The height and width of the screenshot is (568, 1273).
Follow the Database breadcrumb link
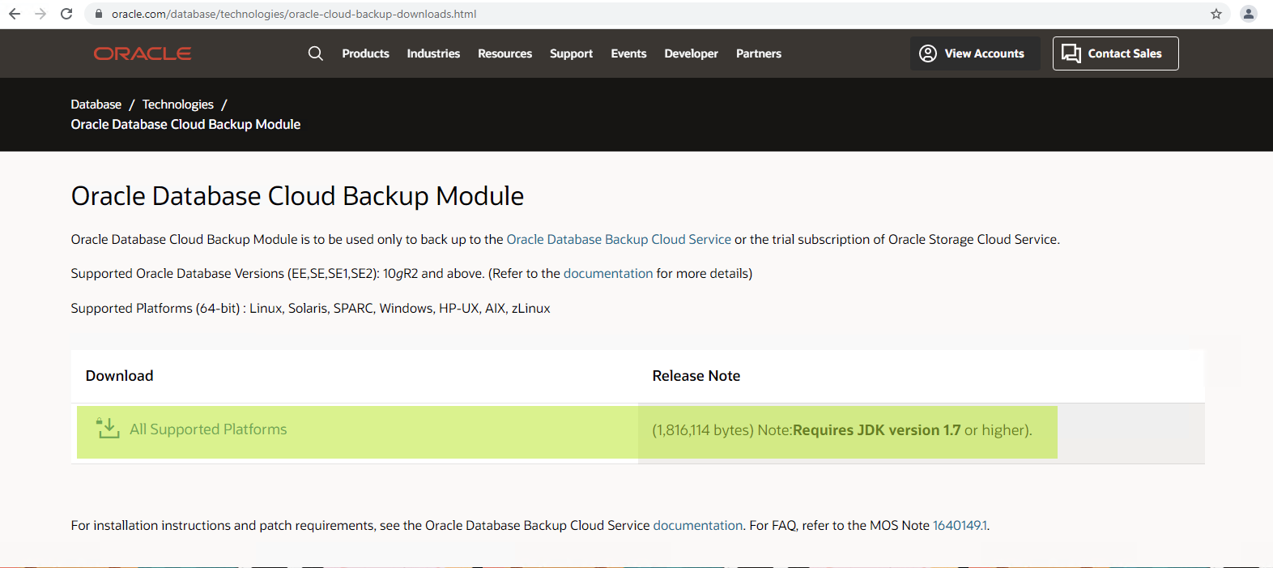(96, 105)
